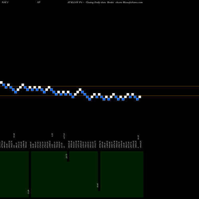199x199 pixels.
Task: Select the first white Renko brick at the chart's left edge
Action: (x=1, y=82)
